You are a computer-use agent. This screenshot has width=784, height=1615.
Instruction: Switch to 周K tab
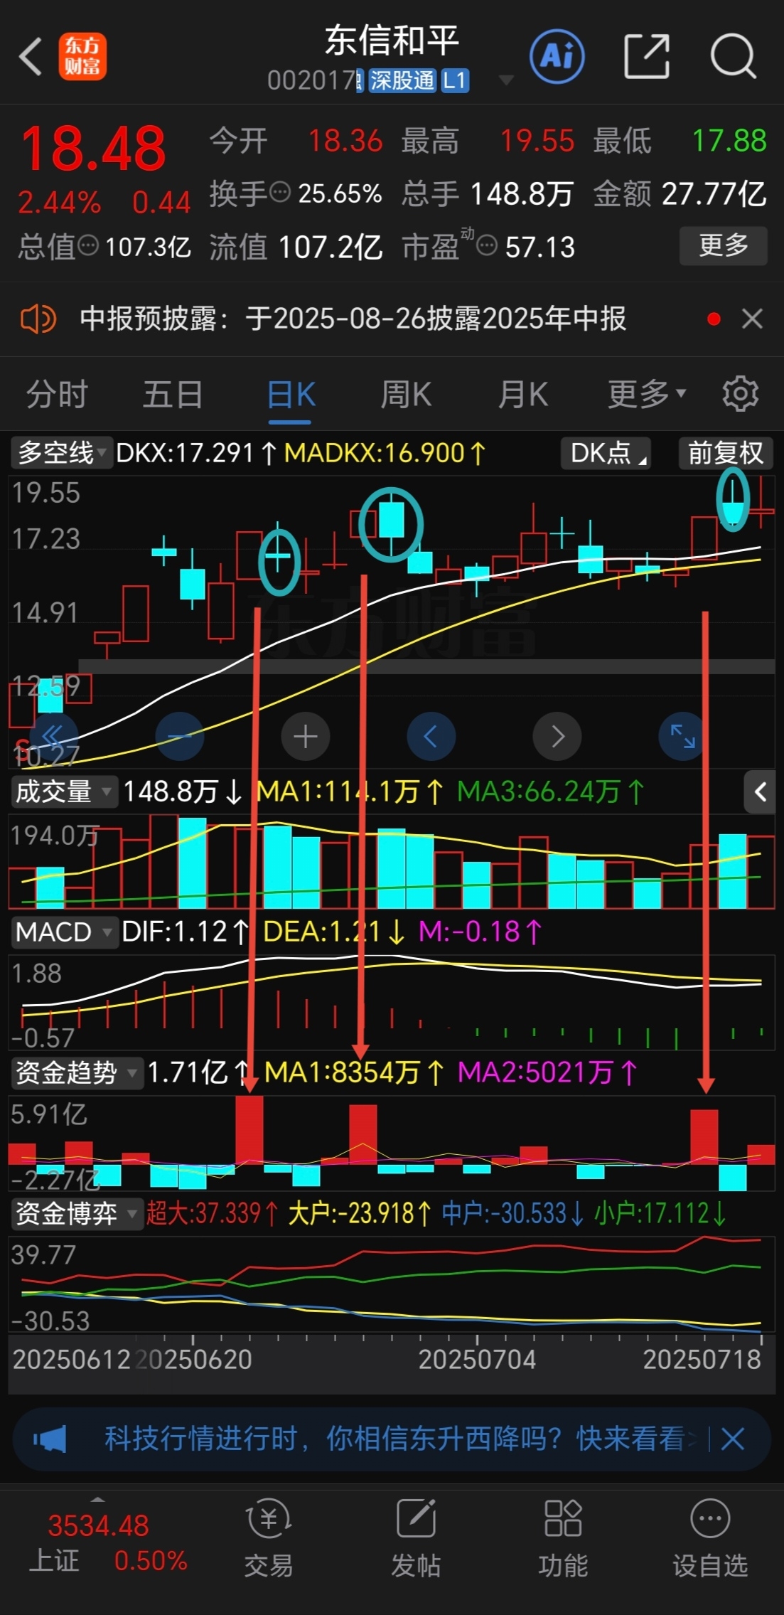[x=406, y=394]
